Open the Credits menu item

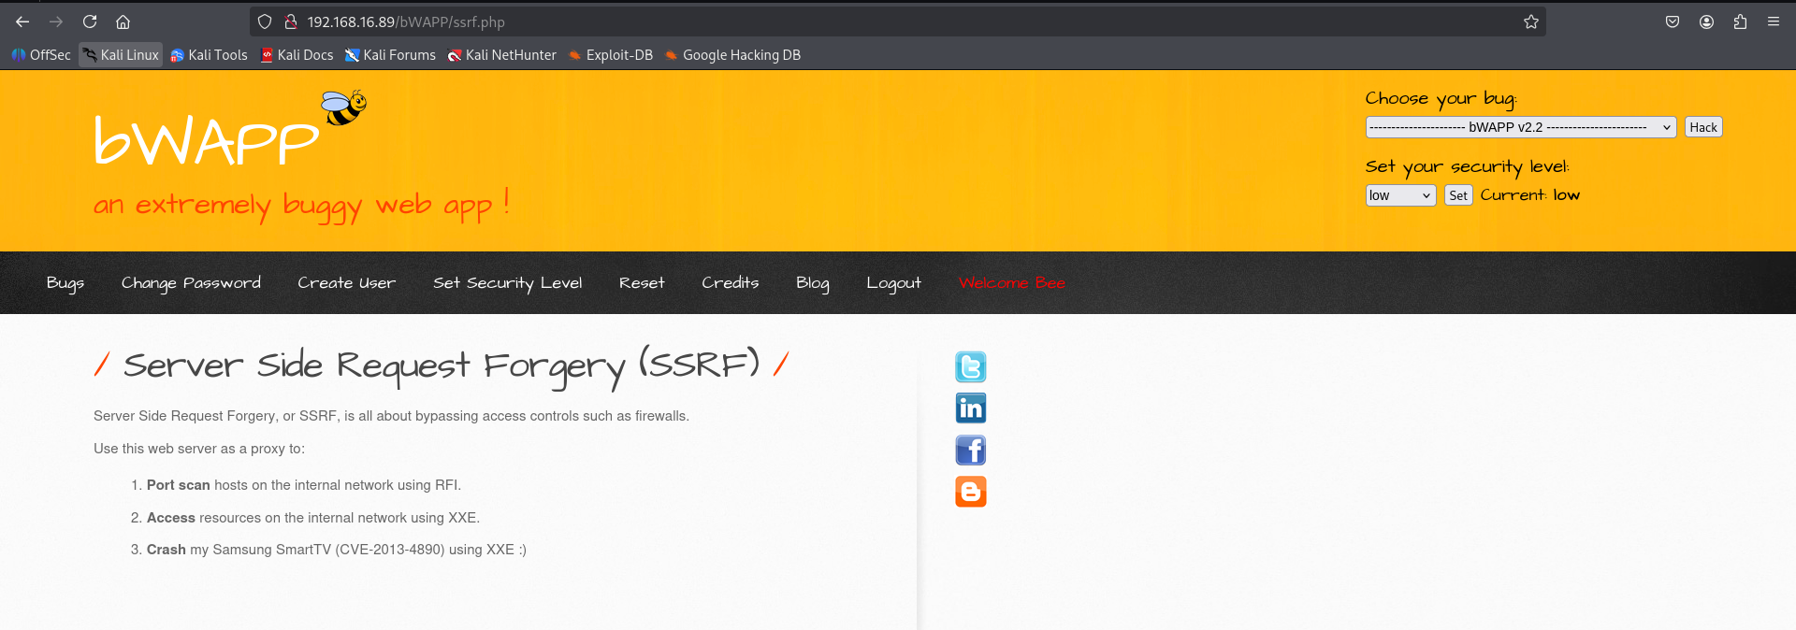[731, 283]
